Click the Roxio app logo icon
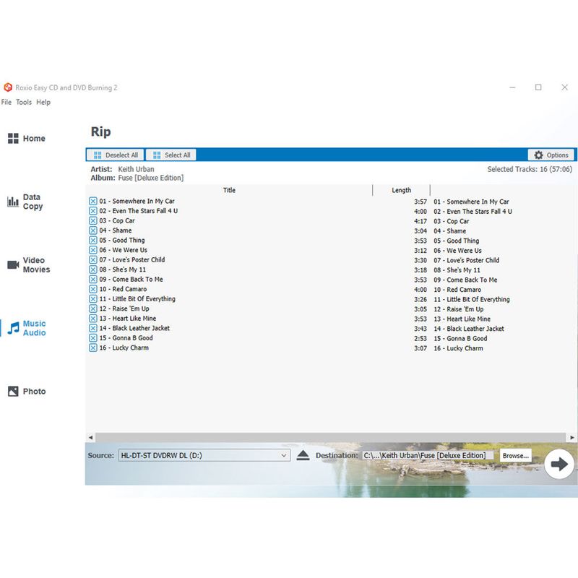 (x=8, y=87)
